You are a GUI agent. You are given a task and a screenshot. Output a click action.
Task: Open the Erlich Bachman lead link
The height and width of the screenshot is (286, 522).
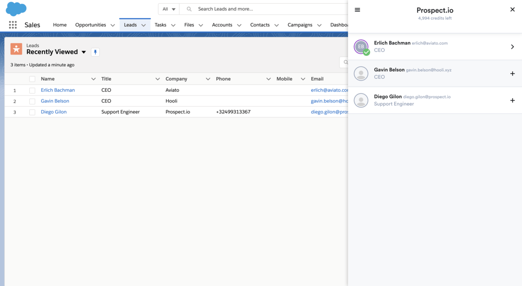coord(58,90)
